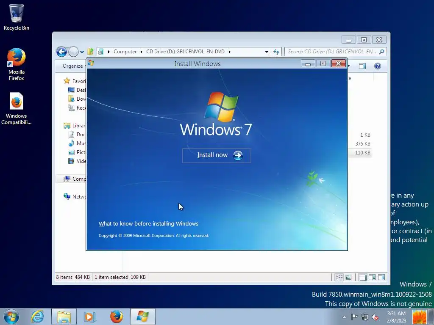Viewport: 434px width, 325px height.
Task: Toggle details pane icon in status bar
Action: (372, 277)
